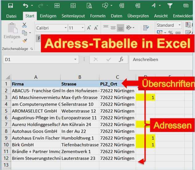The height and width of the screenshot is (170, 195).
Task: Select column C header
Action: [x=117, y=77]
